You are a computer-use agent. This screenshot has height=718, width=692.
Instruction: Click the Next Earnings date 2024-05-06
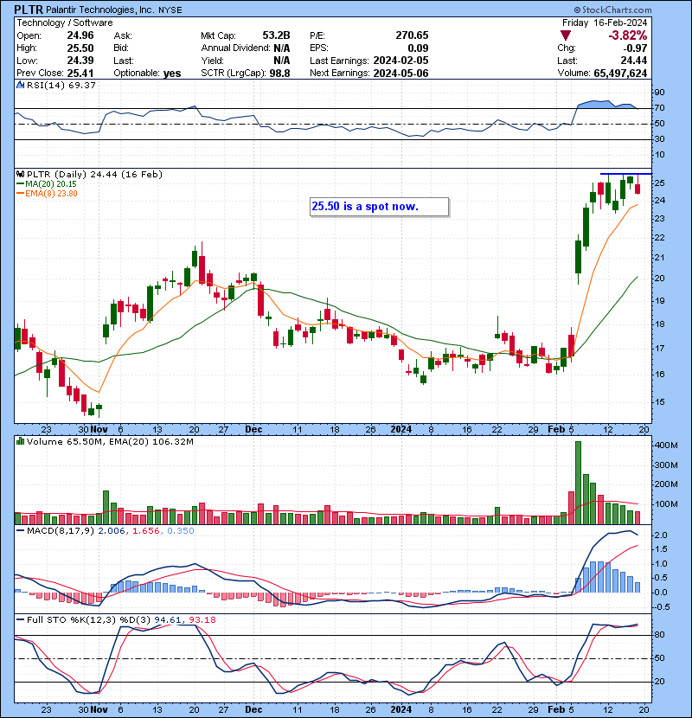[x=400, y=74]
